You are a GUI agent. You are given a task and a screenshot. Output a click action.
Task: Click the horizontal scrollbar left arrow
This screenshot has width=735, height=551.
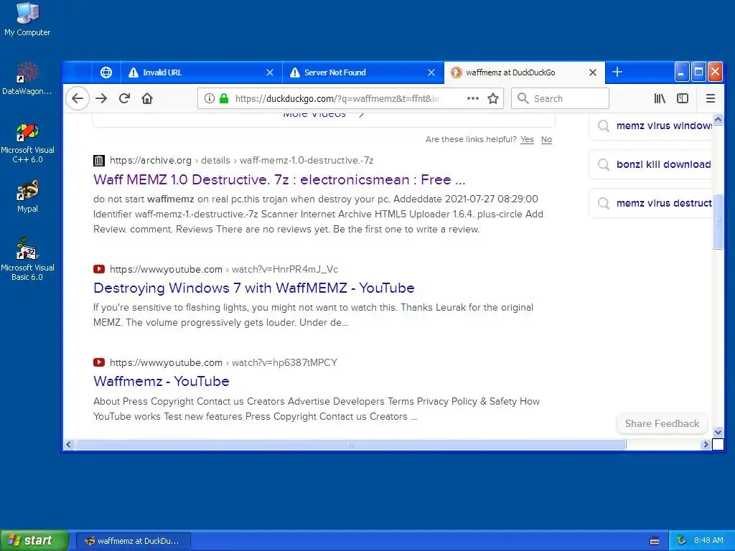[69, 444]
